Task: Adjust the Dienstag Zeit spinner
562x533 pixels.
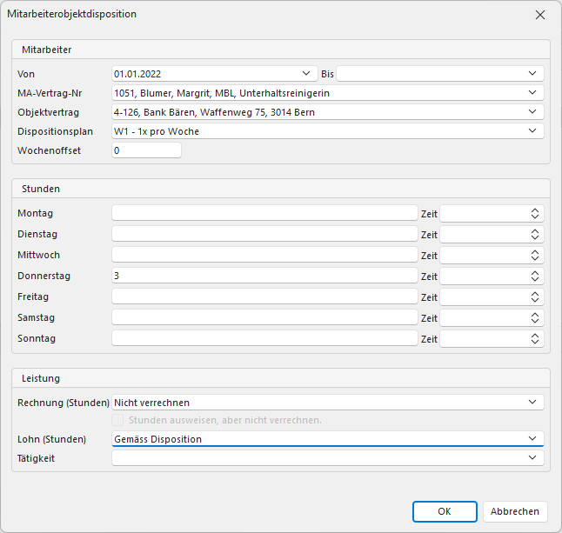Action: 535,234
